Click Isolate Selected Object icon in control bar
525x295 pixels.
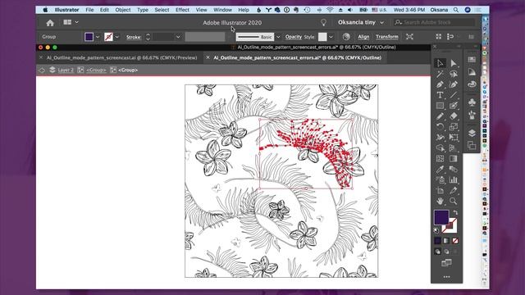[x=409, y=36]
